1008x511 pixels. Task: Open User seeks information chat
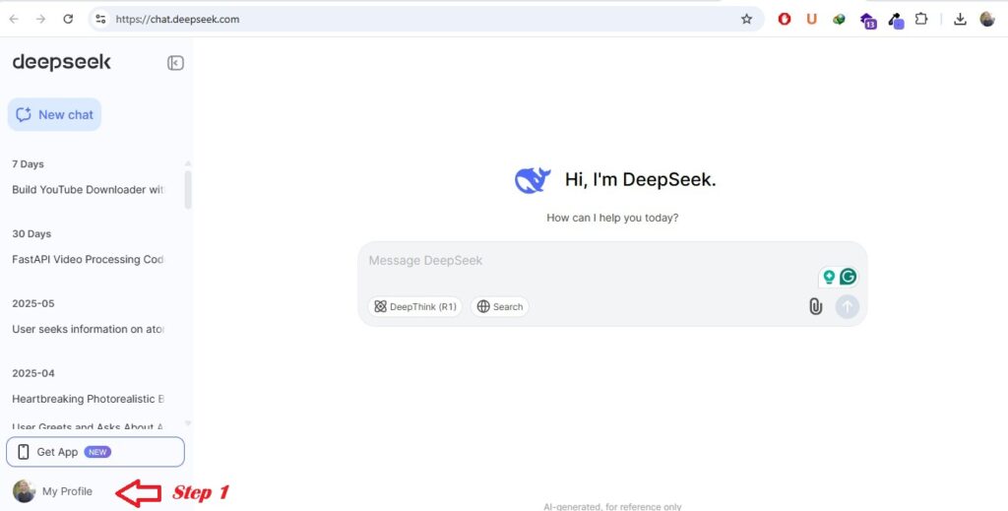click(x=88, y=329)
